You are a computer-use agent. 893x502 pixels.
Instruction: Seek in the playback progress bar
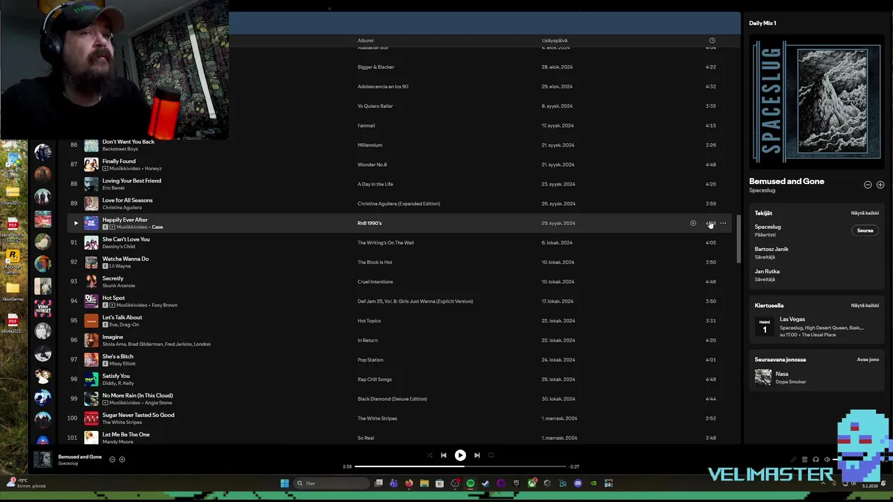tap(460, 466)
